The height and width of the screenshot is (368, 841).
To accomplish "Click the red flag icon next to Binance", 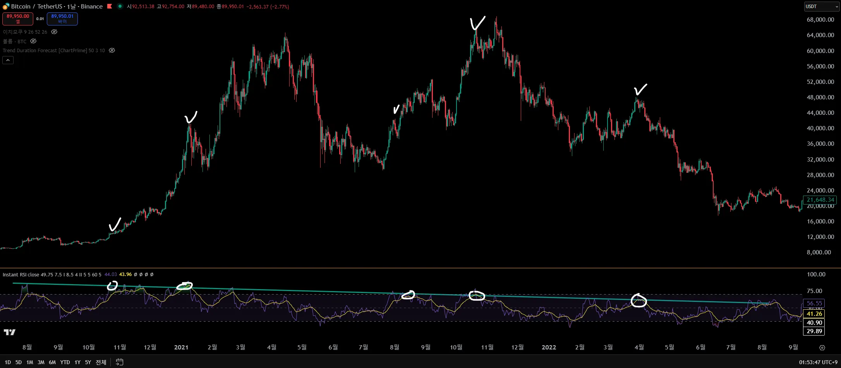I will [x=110, y=6].
